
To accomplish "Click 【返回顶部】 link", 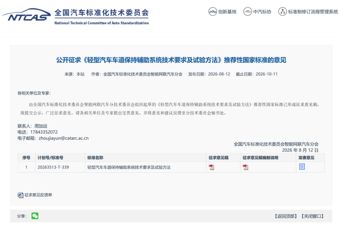I will [x=286, y=216].
